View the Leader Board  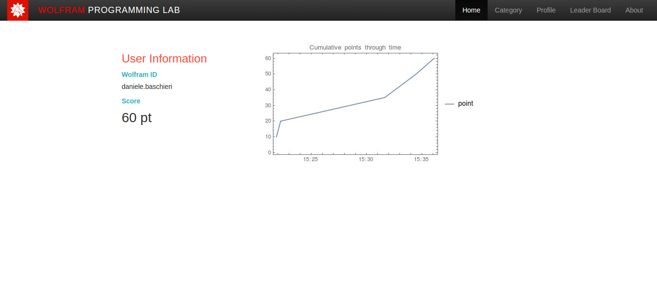coord(591,10)
